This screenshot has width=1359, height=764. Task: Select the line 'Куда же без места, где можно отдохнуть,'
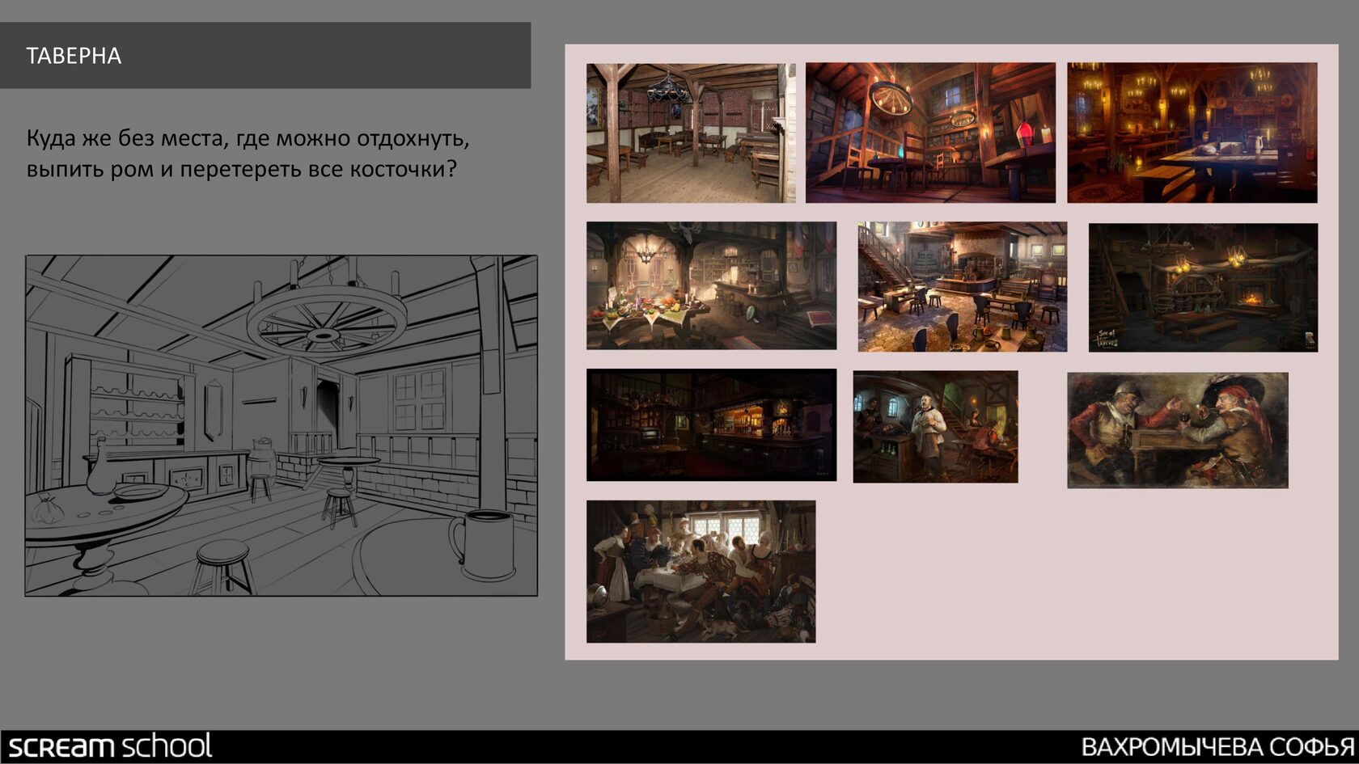click(248, 138)
